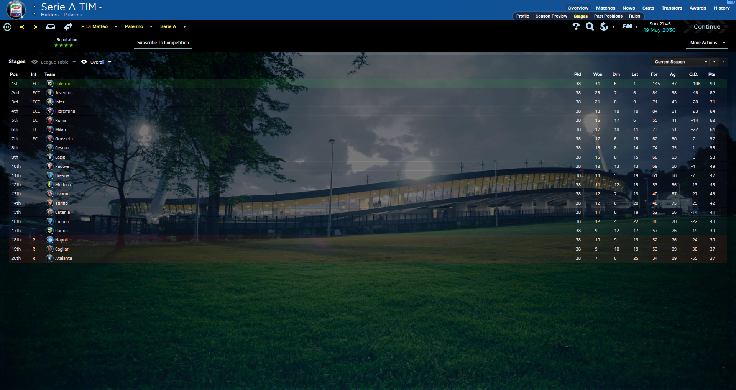Open the Catania team link
Screen dimensions: 736x390
coord(62,212)
